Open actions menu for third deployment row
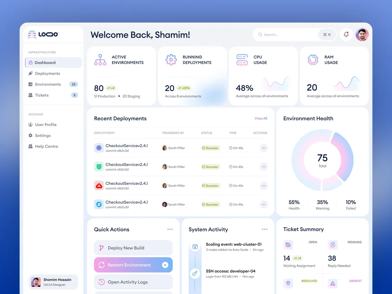392x294 pixels. 264,186
